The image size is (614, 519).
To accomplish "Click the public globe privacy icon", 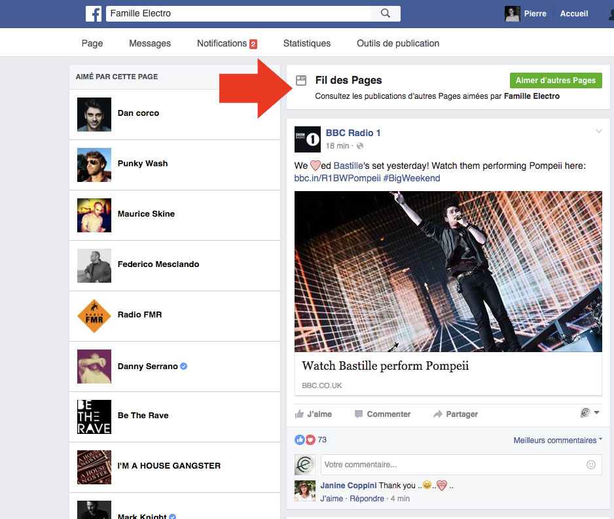I will tap(360, 146).
